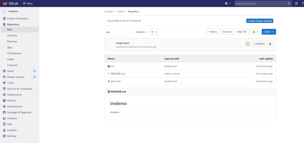Open the plus add-file dropdown
Image resolution: width=304 pixels, height=143 pixels.
154,32
